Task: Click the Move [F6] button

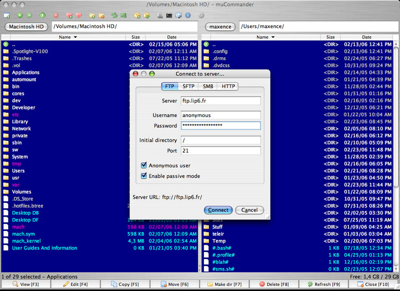Action: coord(174,284)
